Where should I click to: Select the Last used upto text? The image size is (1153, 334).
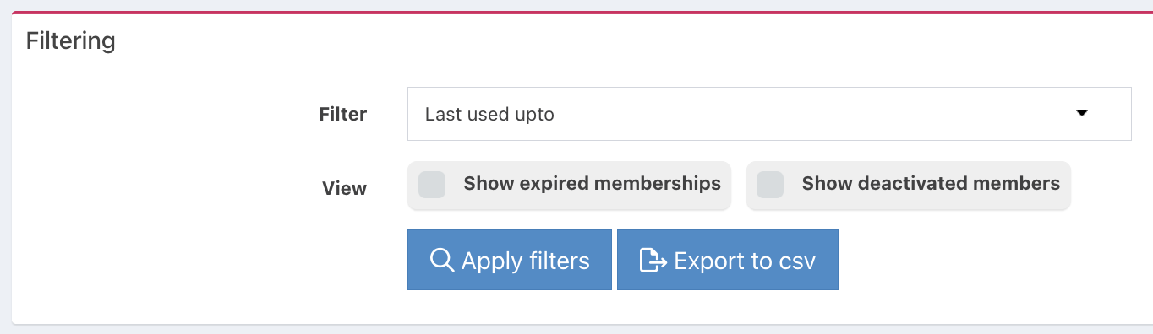(x=489, y=114)
